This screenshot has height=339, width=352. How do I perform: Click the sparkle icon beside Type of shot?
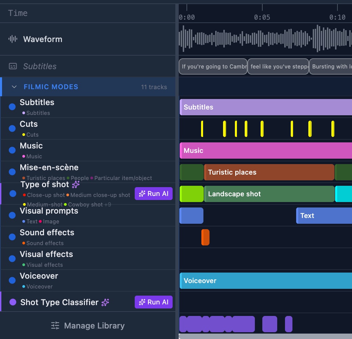tap(76, 184)
